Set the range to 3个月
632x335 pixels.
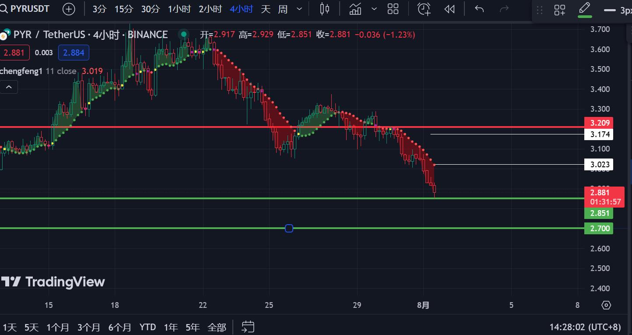(x=89, y=327)
